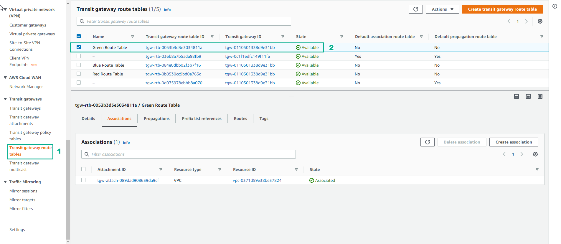Screen dimensions: 561x244
Task: Uncheck the Green Route Table row
Action: point(79,47)
